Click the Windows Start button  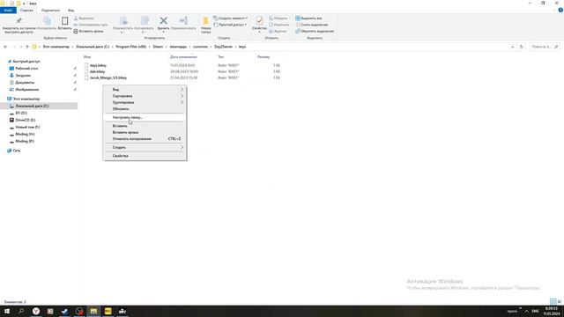pos(7,311)
